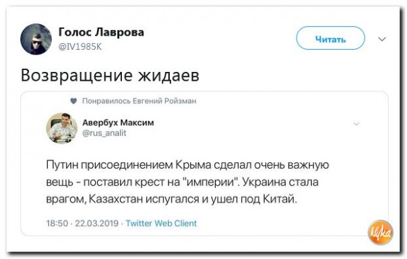Image resolution: width=407 pixels, height=259 pixels.
Task: Click the 18:50 timestamp of quoted tweet
Action: [57, 223]
